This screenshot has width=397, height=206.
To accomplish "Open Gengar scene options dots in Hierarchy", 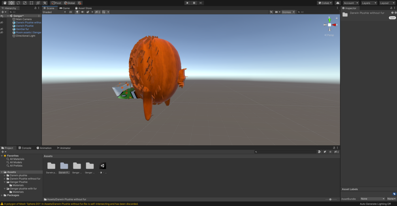I will (x=39, y=16).
